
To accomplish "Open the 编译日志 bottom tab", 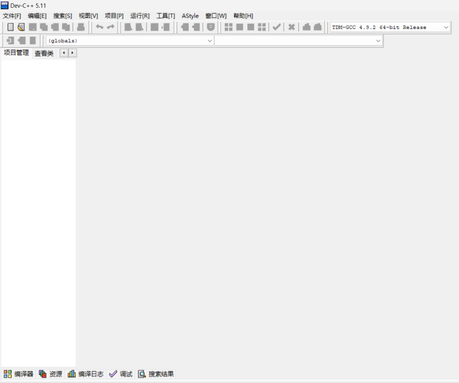I will point(85,374).
